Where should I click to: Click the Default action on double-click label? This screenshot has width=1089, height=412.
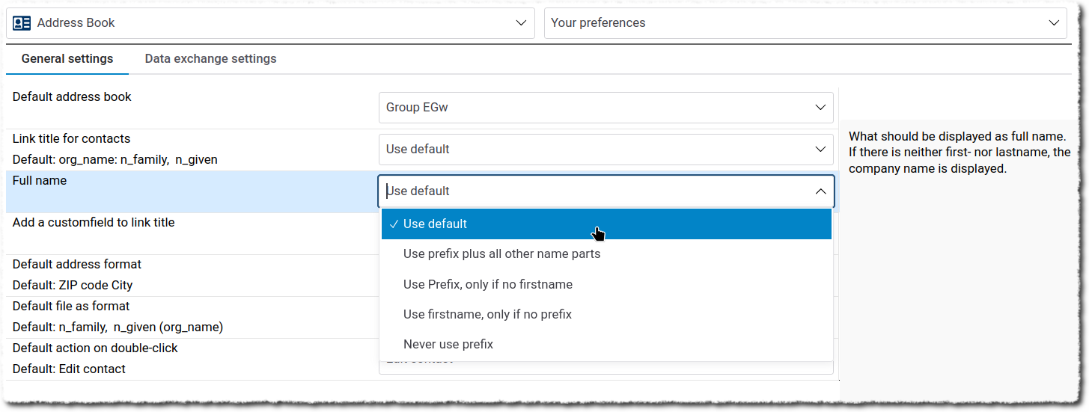95,348
